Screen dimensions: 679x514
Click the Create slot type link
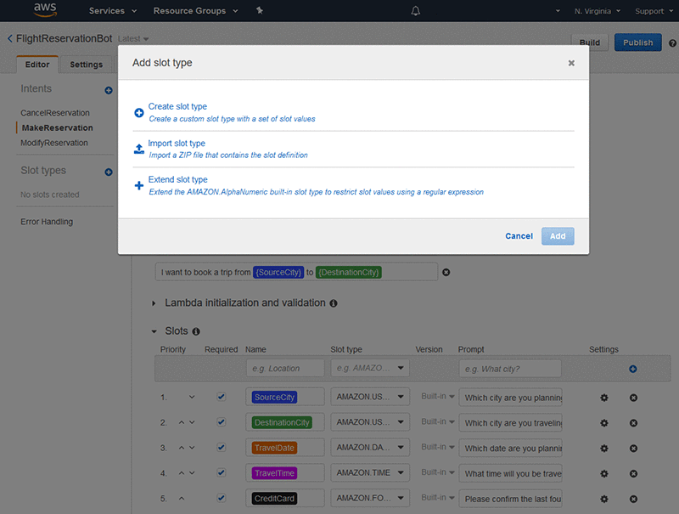(x=177, y=106)
